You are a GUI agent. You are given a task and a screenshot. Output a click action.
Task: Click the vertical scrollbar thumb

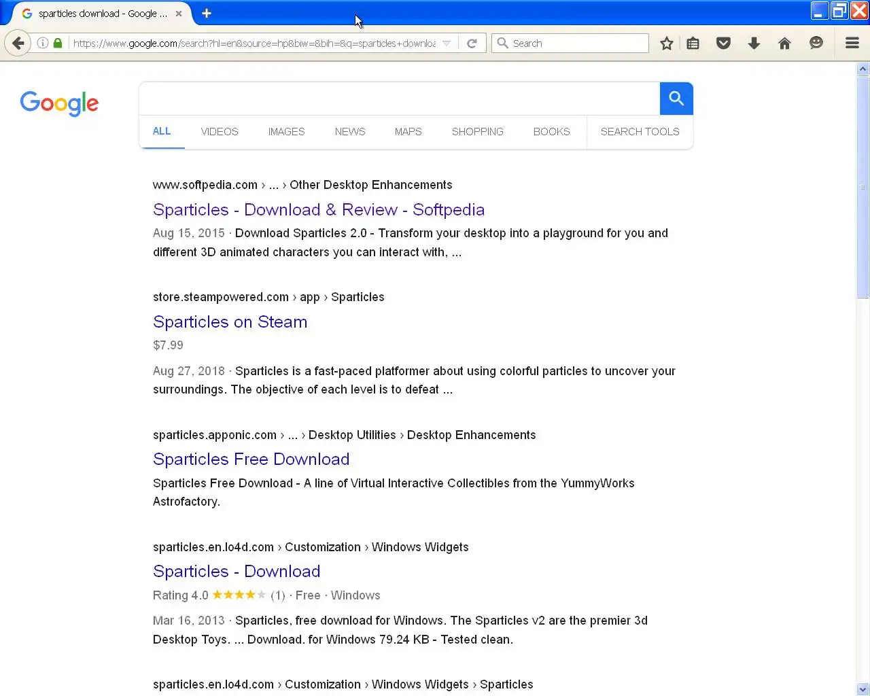coord(863,187)
